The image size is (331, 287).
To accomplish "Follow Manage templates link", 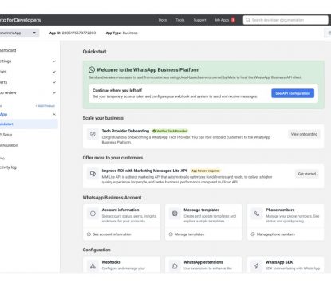I will (x=189, y=234).
